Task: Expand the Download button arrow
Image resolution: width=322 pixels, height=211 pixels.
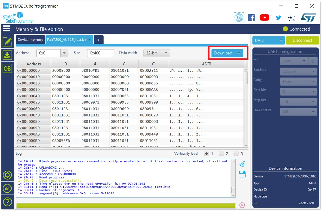Action: tap(239, 53)
